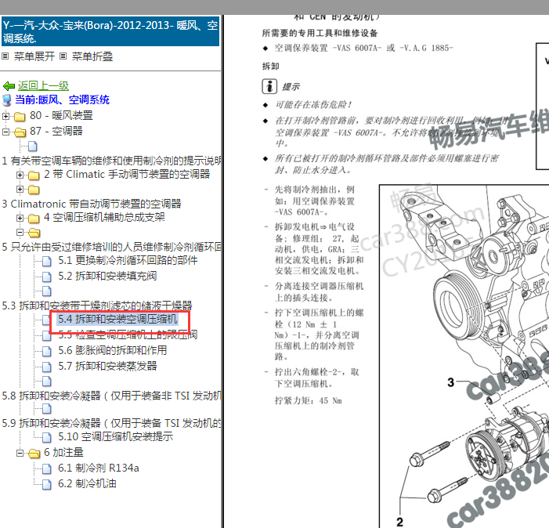The image size is (549, 528).
Task: Open '5.9 拆卸和安装冷凝器 (仅用于装备 TSI 发动机的'
Action: [x=111, y=423]
